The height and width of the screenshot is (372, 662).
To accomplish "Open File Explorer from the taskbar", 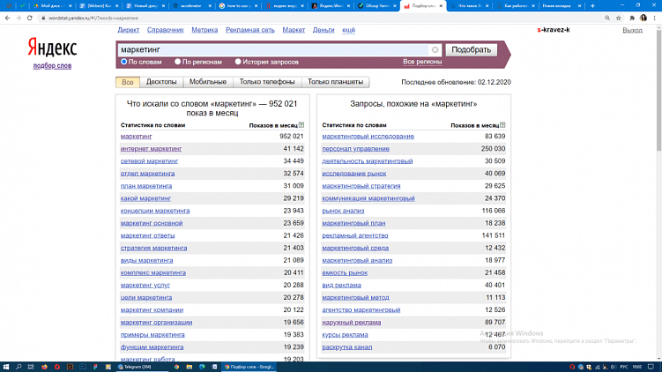I will 190,367.
